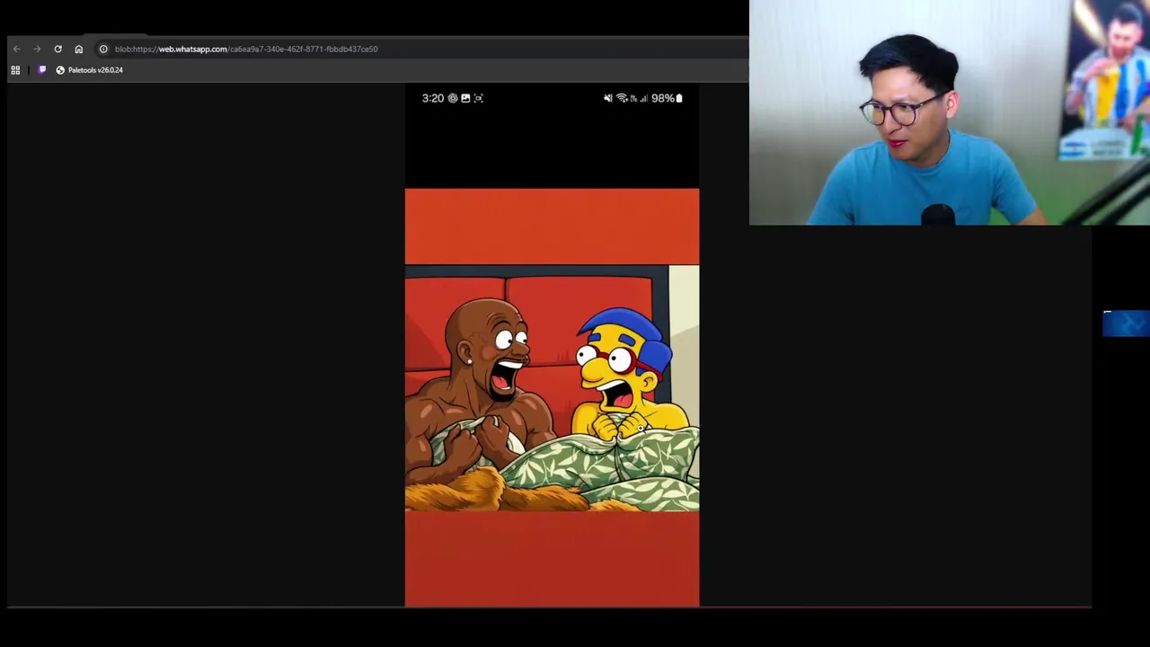The image size is (1150, 647).
Task: Reload the page with the refresh icon
Action: pos(57,49)
